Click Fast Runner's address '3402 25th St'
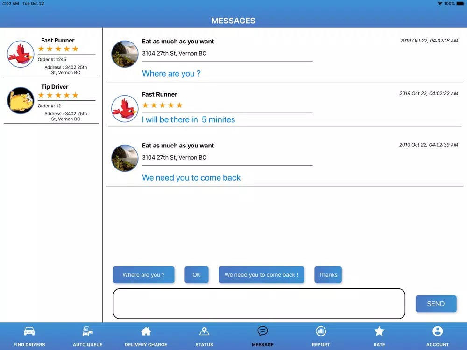This screenshot has height=350, width=467. (66, 70)
